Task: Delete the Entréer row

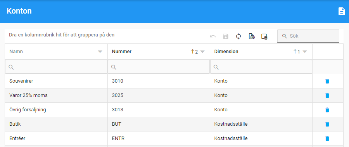Action: [327, 138]
